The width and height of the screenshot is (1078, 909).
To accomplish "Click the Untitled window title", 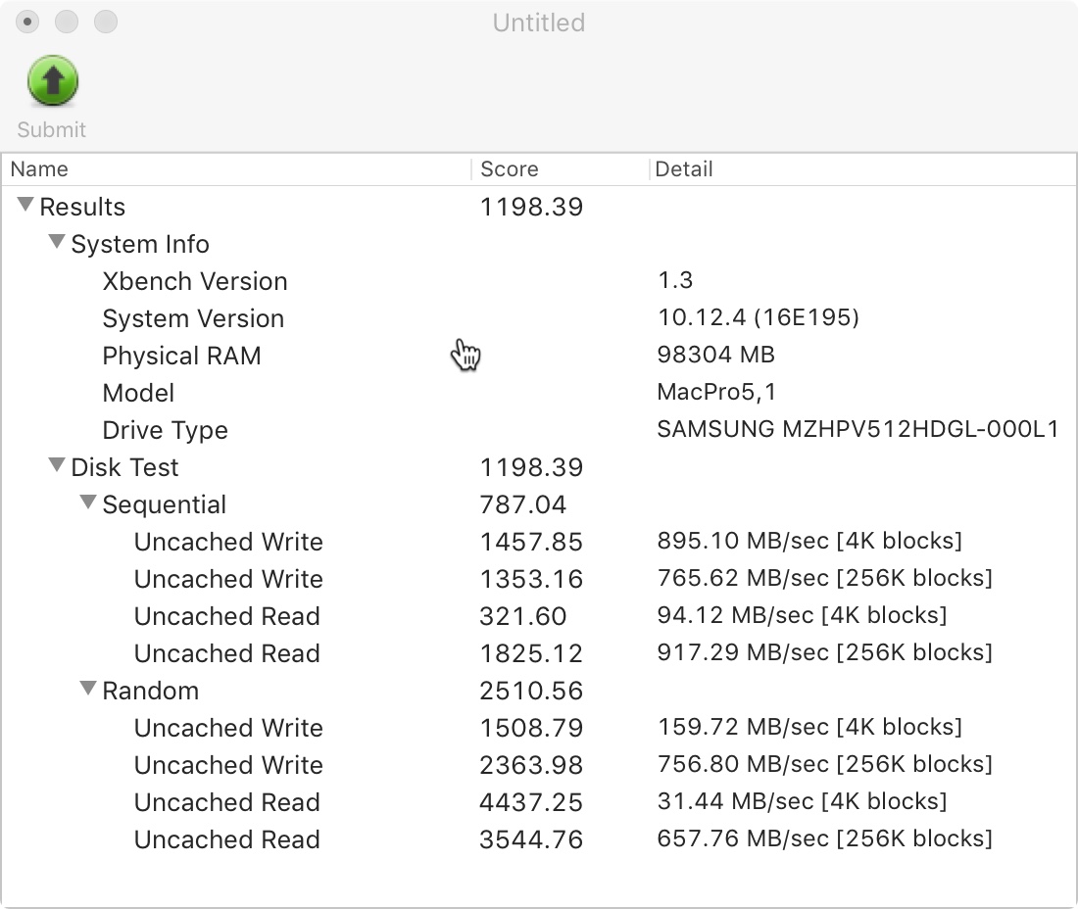I will pyautogui.click(x=539, y=23).
